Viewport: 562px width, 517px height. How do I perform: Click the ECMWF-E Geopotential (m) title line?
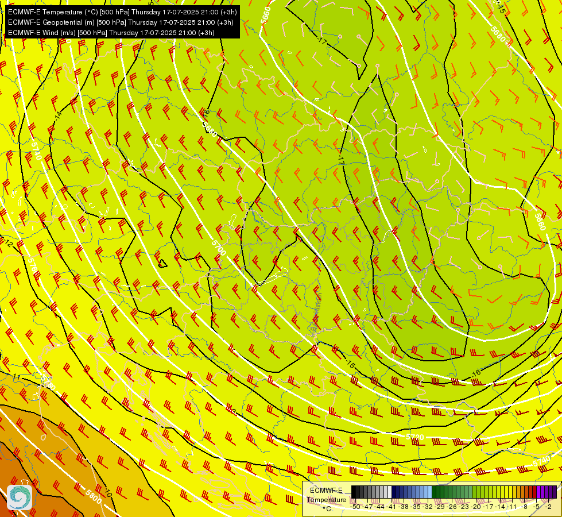(x=121, y=22)
